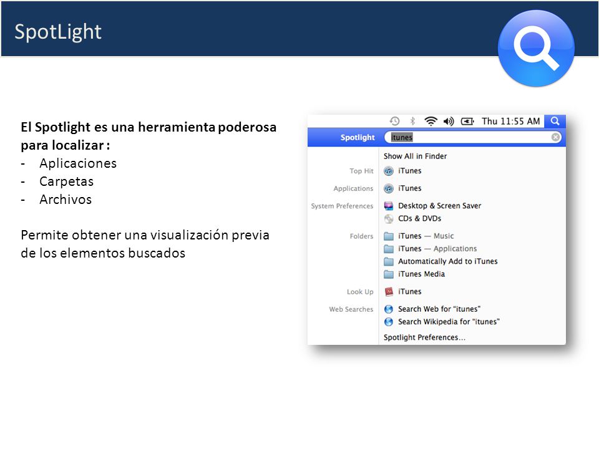Click iTunes icon in Top Hit row
599x449 pixels.
(x=389, y=171)
